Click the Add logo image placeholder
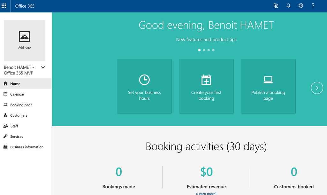The height and width of the screenshot is (195, 327). click(x=25, y=41)
